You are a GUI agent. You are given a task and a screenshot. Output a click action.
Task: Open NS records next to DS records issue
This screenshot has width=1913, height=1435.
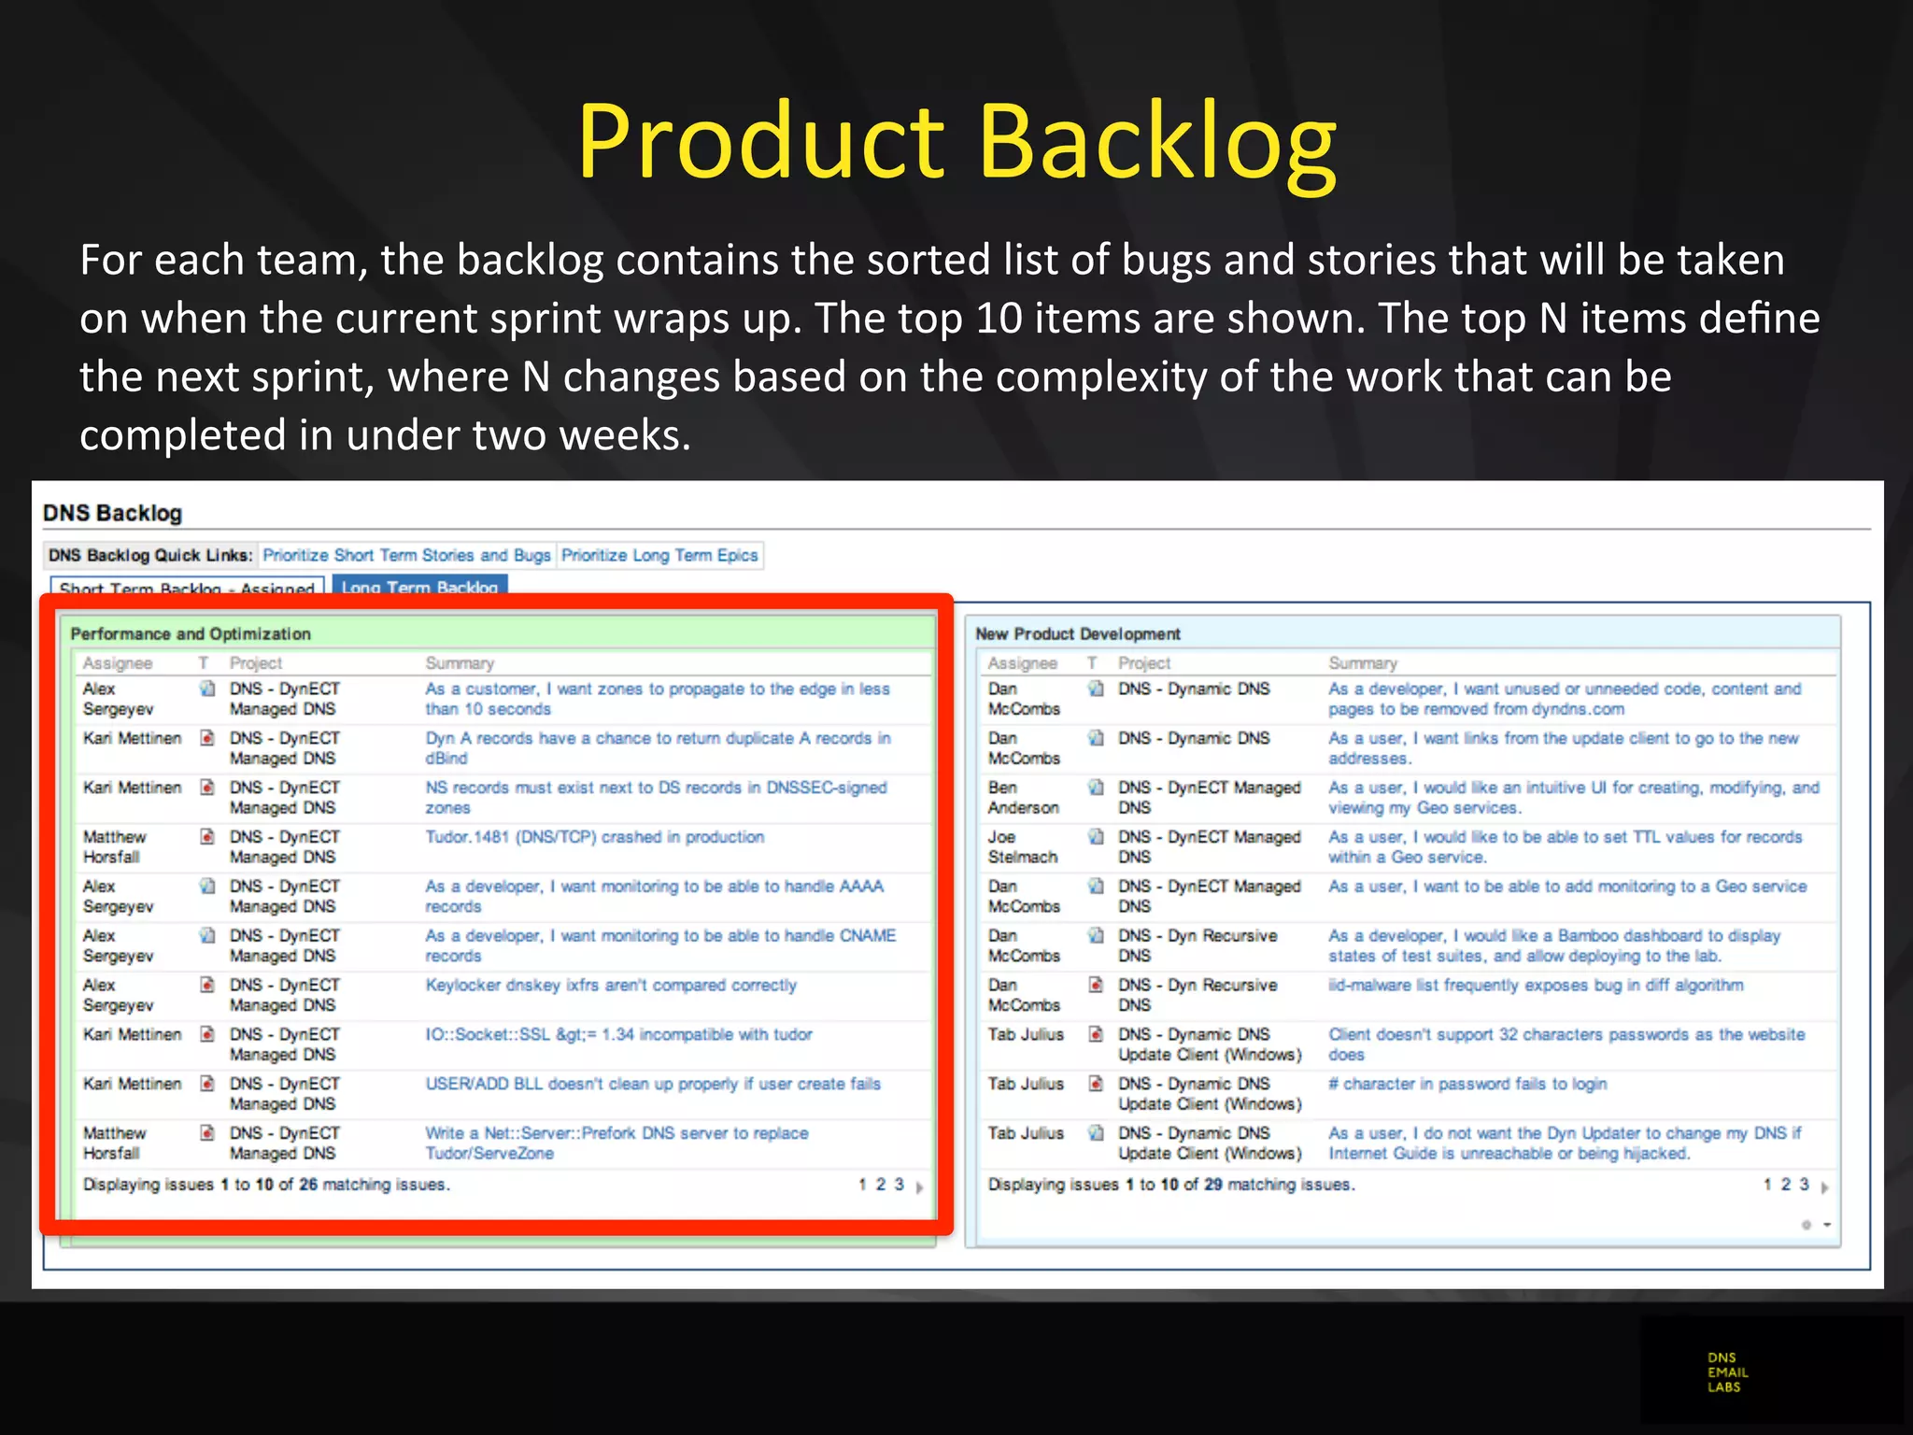click(x=656, y=798)
